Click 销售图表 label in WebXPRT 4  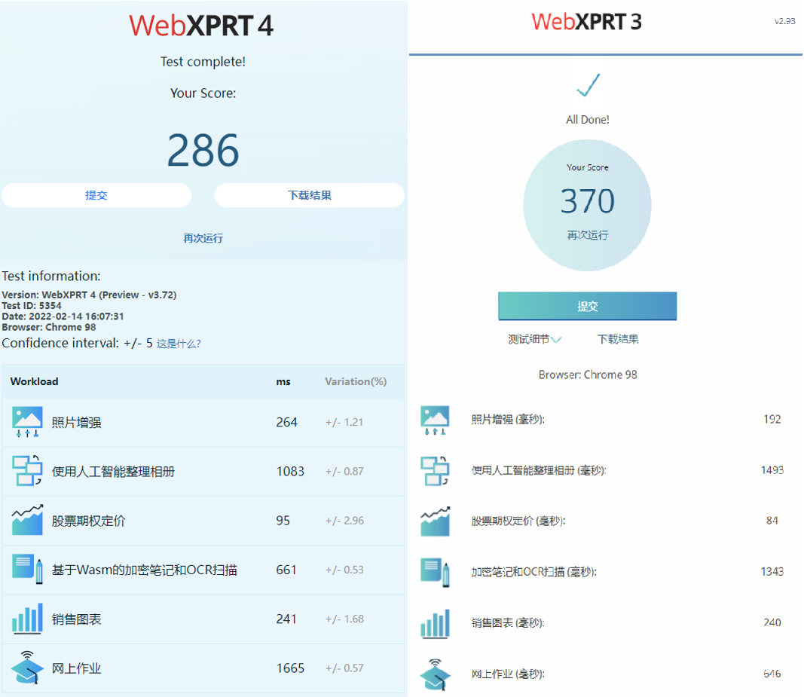coord(76,619)
